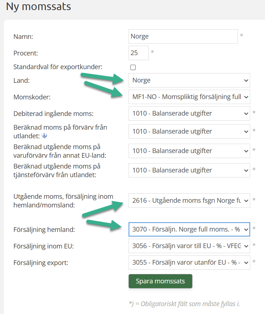This screenshot has height=314, width=265.
Task: Click the info icon beside förvärv från utlandet
Action: coord(45,136)
